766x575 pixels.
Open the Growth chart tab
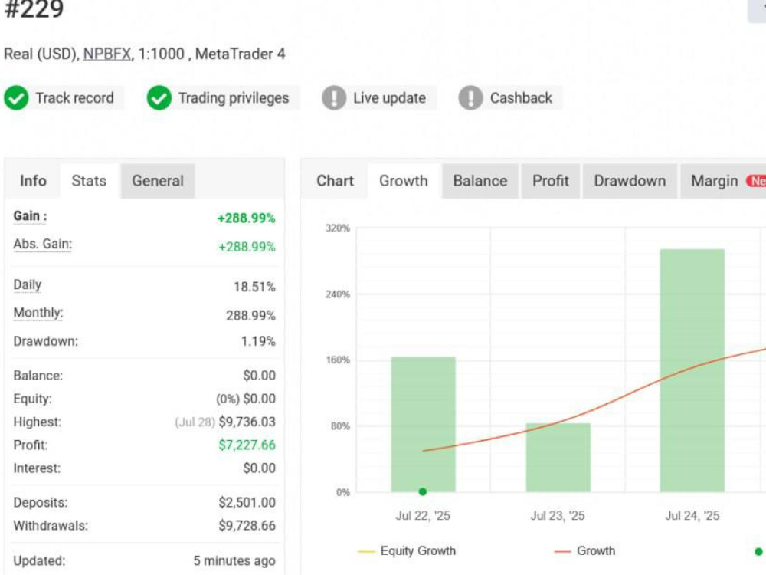click(404, 181)
